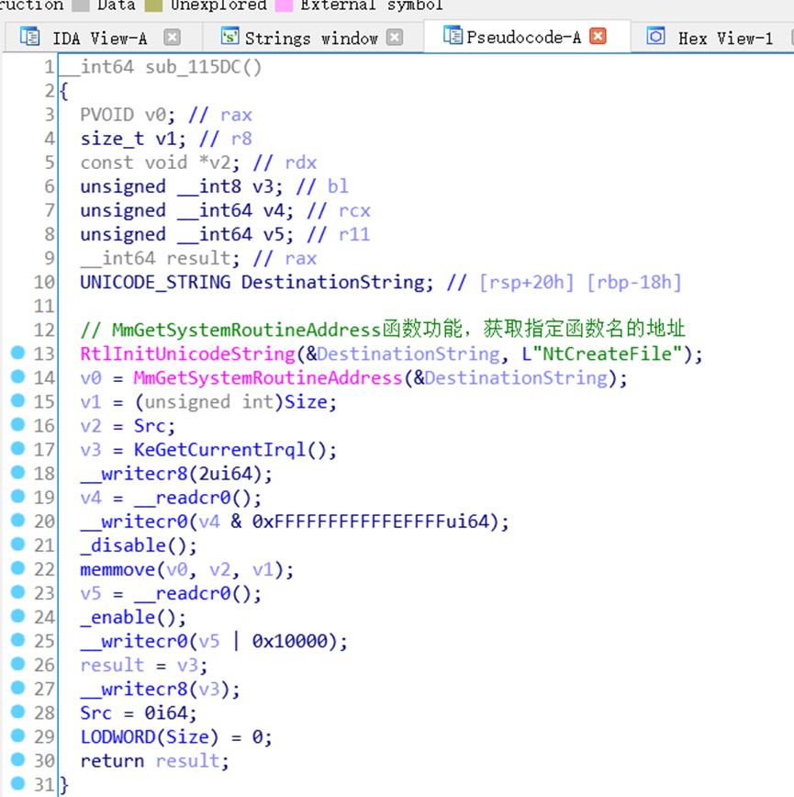Close the Strings window tab
The height and width of the screenshot is (797, 794).
(x=395, y=37)
